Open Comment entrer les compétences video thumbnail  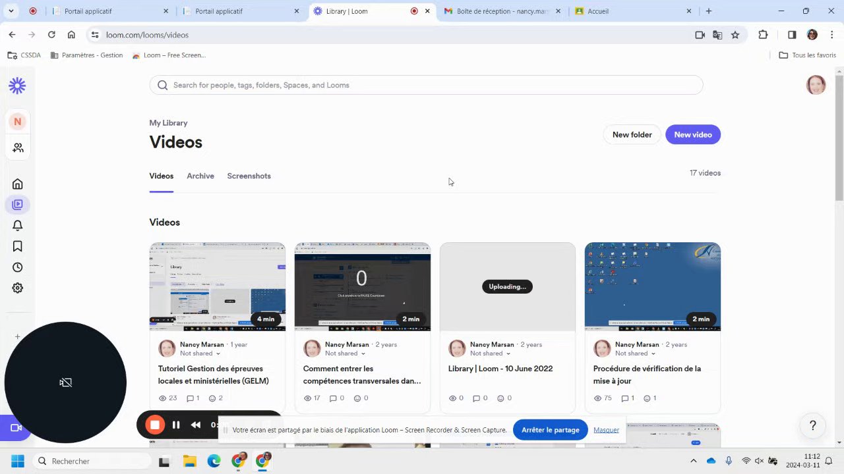point(363,286)
